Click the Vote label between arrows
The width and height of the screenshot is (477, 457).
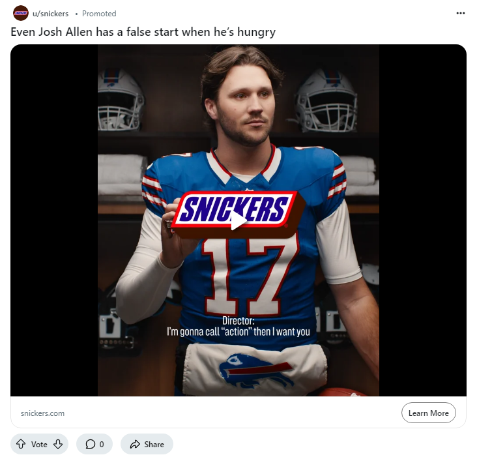coord(39,445)
